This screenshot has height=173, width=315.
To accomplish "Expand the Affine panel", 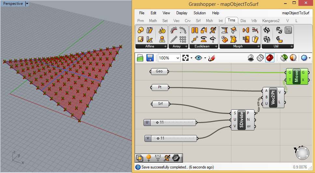I will 165,46.
